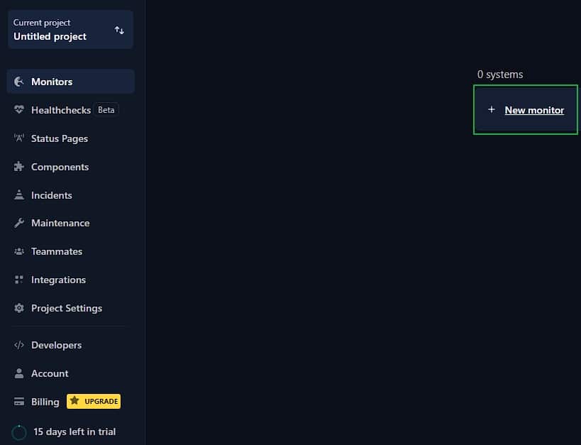Click the Teammates people icon
Viewport: 581px width, 445px height.
[19, 251]
